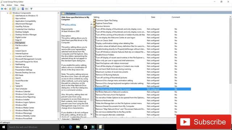Click the console tree vertical scrollbar
This screenshot has height=130, width=232.
(x=58, y=77)
